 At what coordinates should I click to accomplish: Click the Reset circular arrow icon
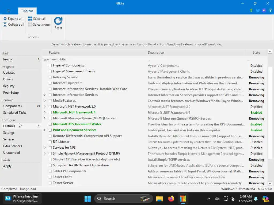tap(58, 21)
